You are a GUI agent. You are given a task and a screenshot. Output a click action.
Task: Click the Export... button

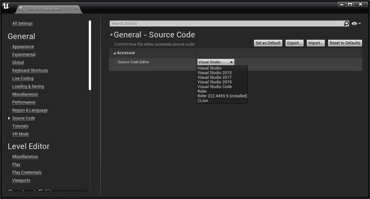(295, 43)
